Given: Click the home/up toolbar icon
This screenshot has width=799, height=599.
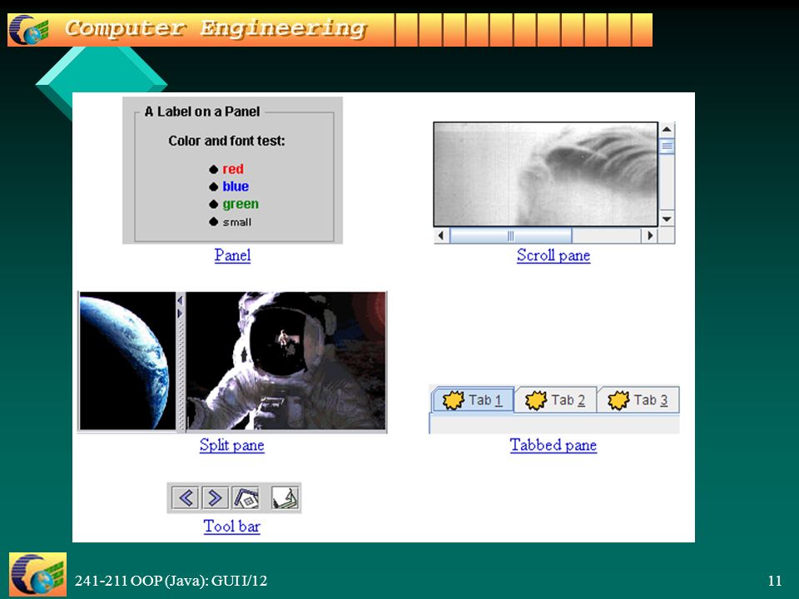Looking at the screenshot, I should click(246, 498).
